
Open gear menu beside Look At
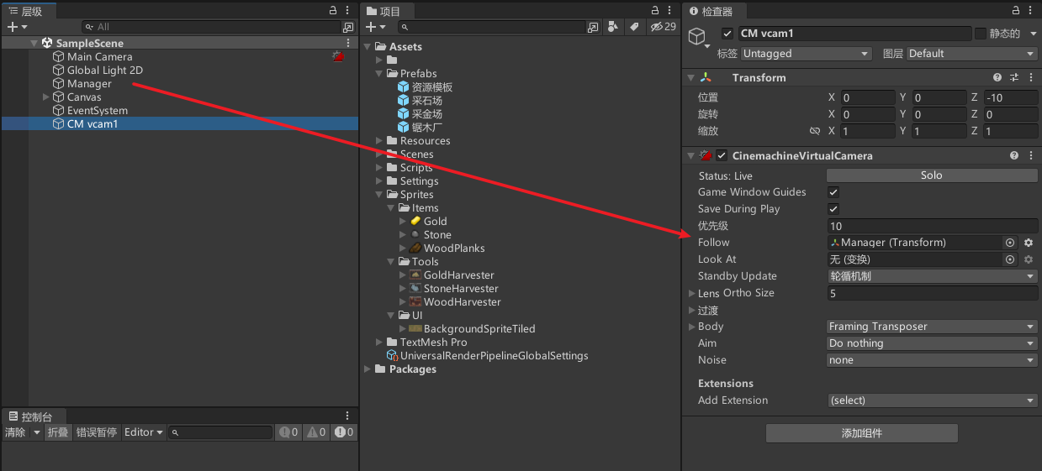(x=1029, y=259)
